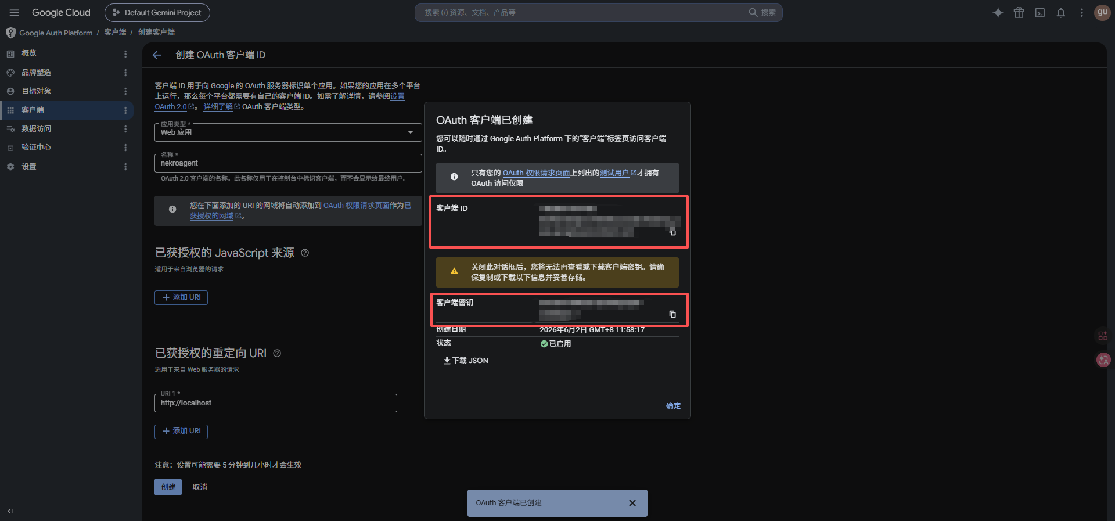Viewport: 1115px width, 521px height.
Task: Click the floating grid icon at right edge
Action: pyautogui.click(x=1103, y=336)
